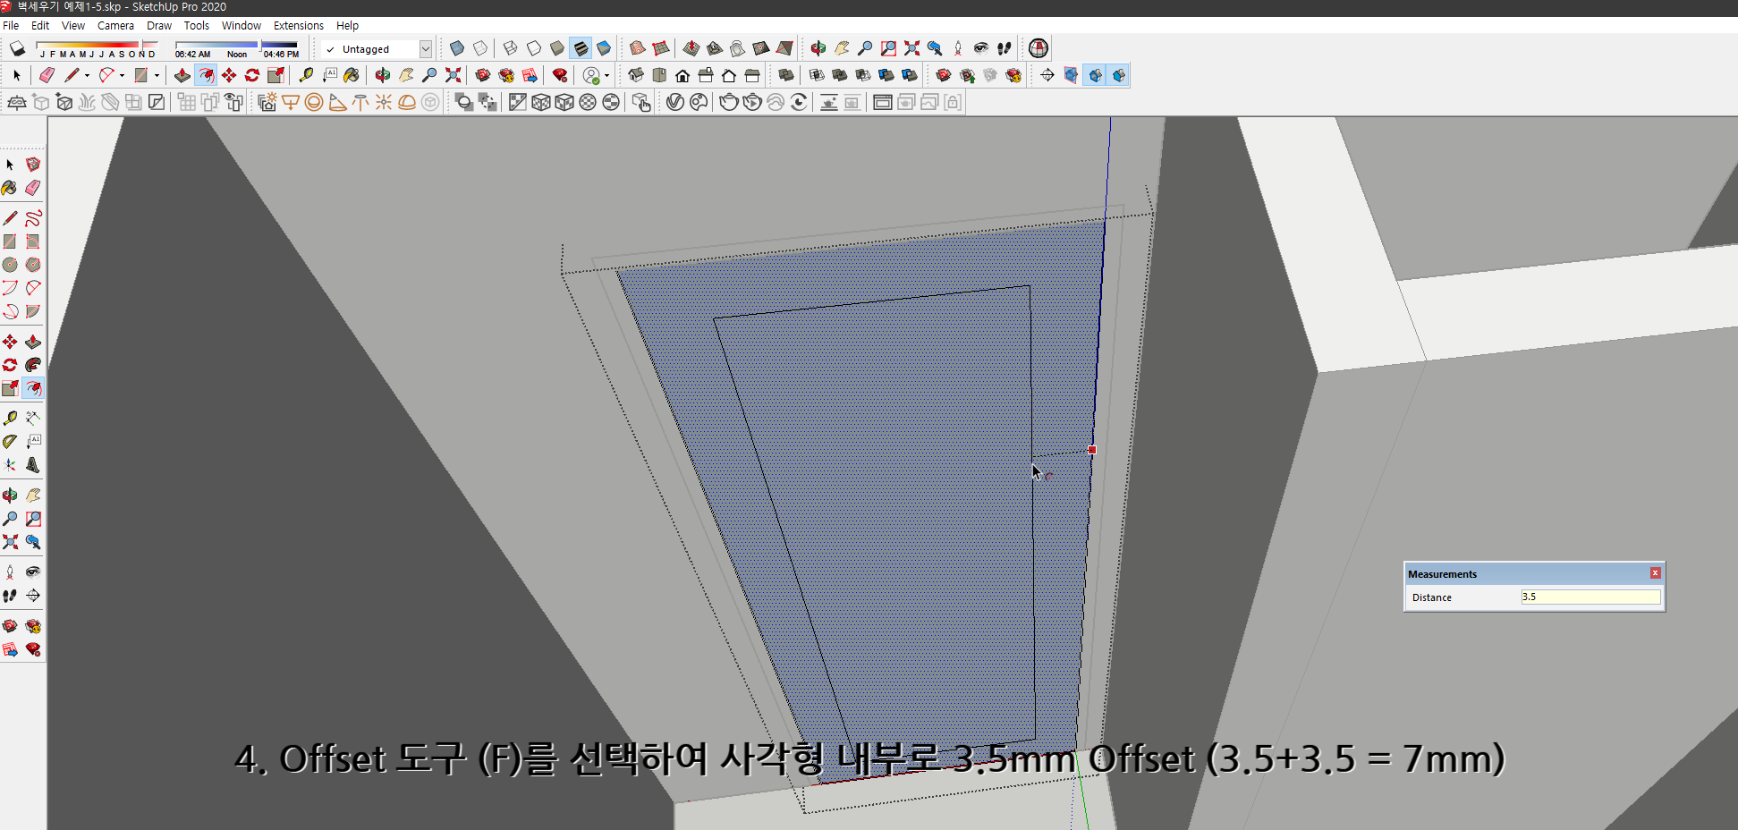Click the Outer Shell solid tool
The width and height of the screenshot is (1738, 830).
(x=786, y=75)
